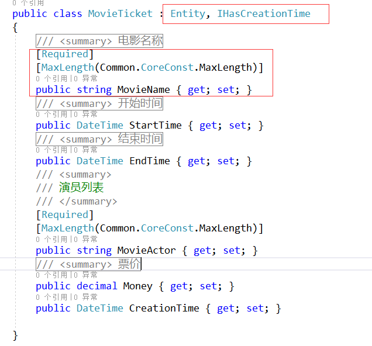Expand collapsed summary comment 票价
This screenshot has width=372, height=346.
(88, 264)
